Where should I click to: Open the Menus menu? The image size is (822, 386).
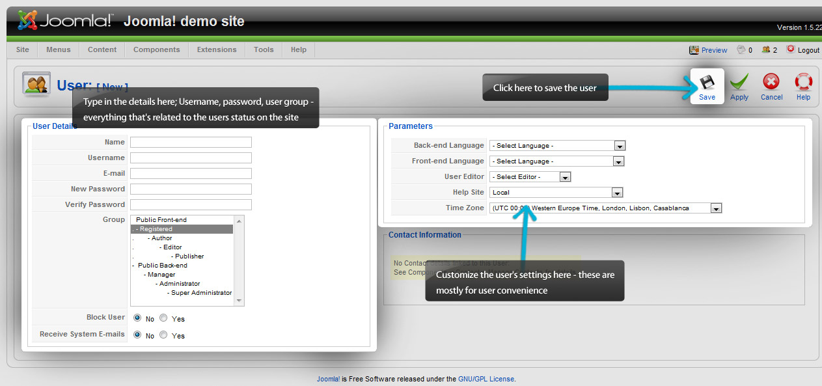[59, 49]
